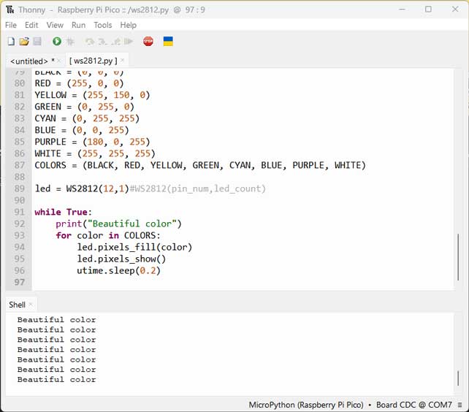Click the WHITE = (255, 255, 255) line

click(x=95, y=153)
